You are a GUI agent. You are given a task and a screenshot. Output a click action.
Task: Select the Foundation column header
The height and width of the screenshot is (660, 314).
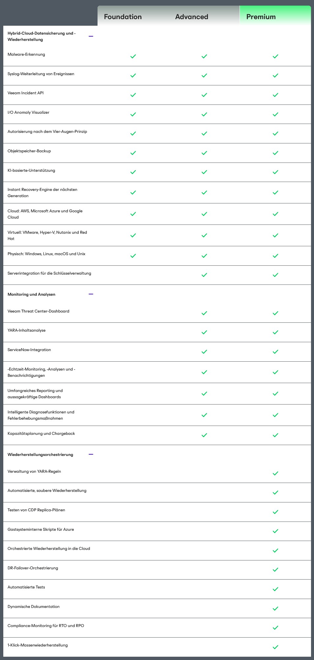pos(123,17)
